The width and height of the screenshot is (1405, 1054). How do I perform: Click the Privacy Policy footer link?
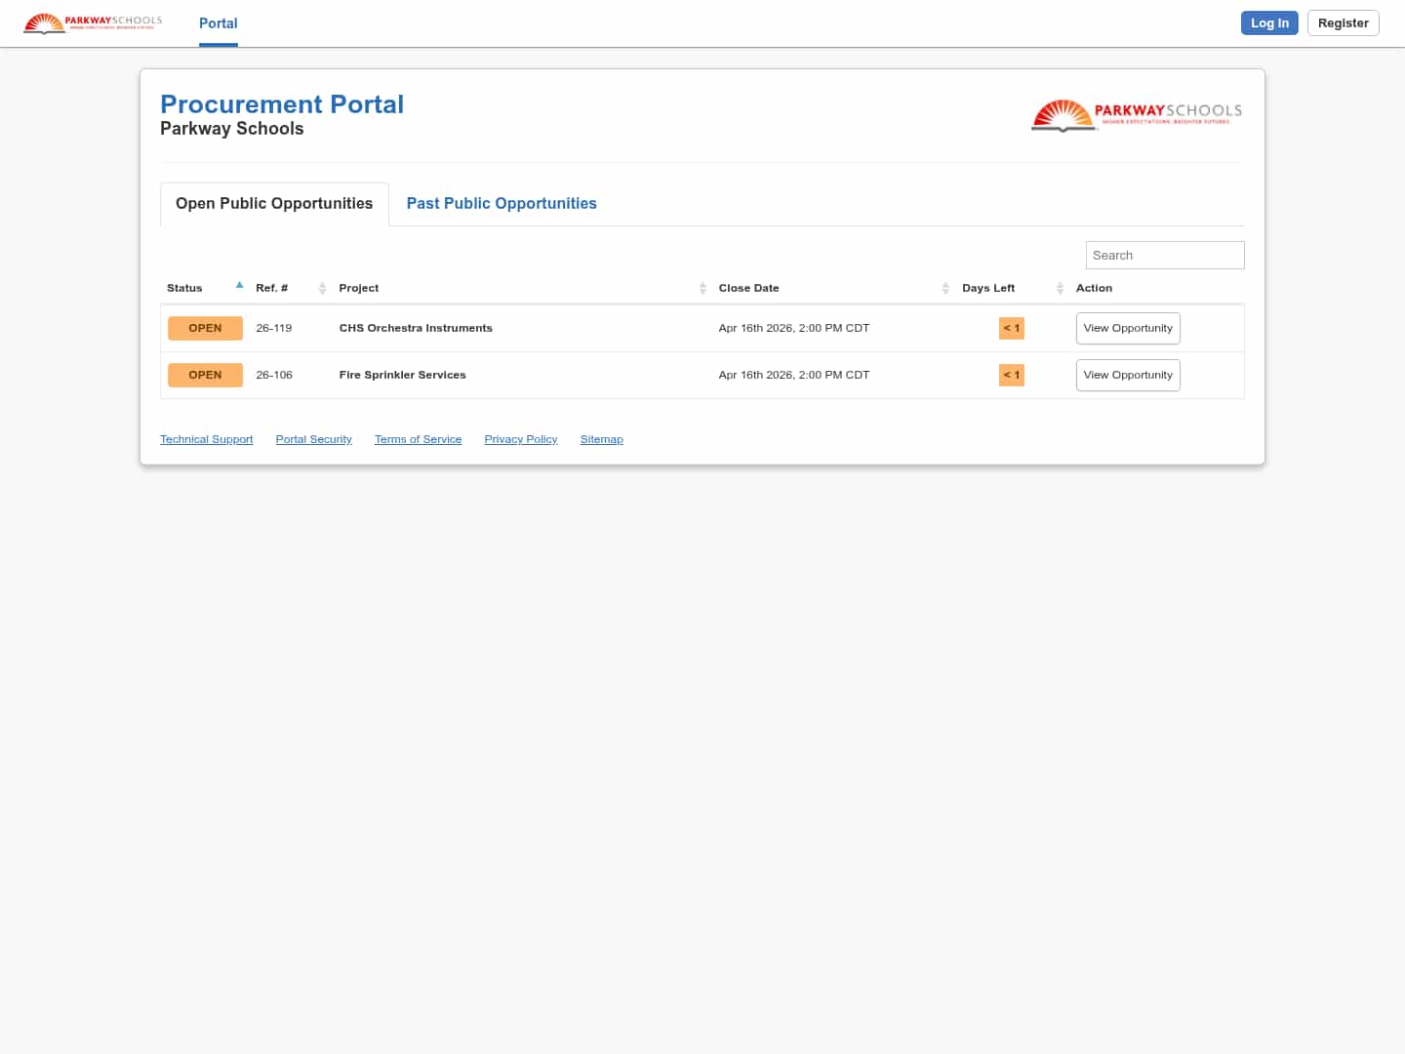tap(520, 439)
